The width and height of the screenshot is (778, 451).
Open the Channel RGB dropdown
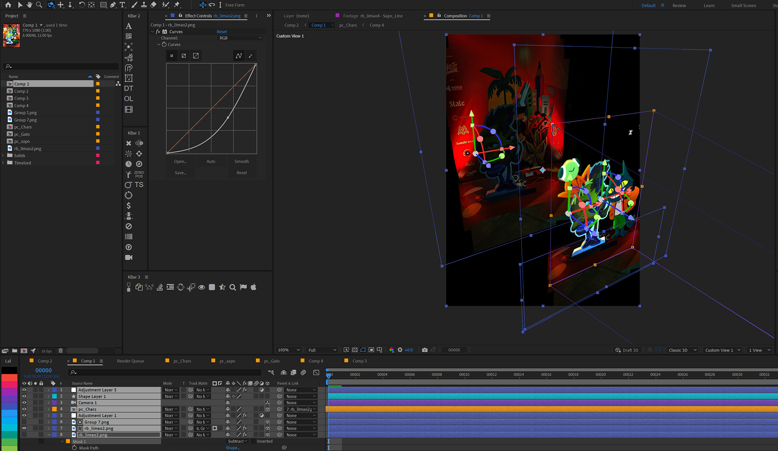point(241,38)
